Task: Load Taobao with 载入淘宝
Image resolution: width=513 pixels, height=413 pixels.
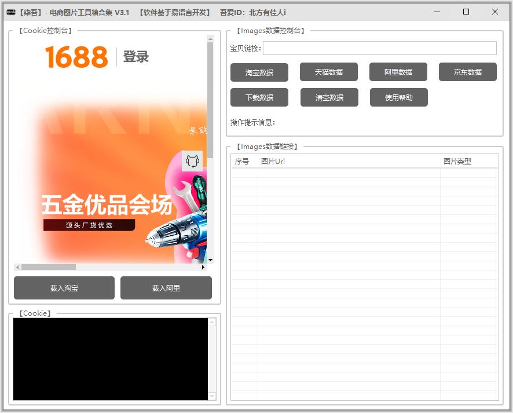Action: (64, 288)
